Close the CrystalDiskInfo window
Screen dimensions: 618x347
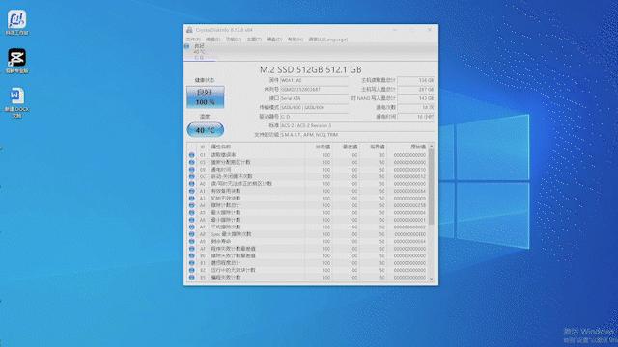[x=429, y=30]
